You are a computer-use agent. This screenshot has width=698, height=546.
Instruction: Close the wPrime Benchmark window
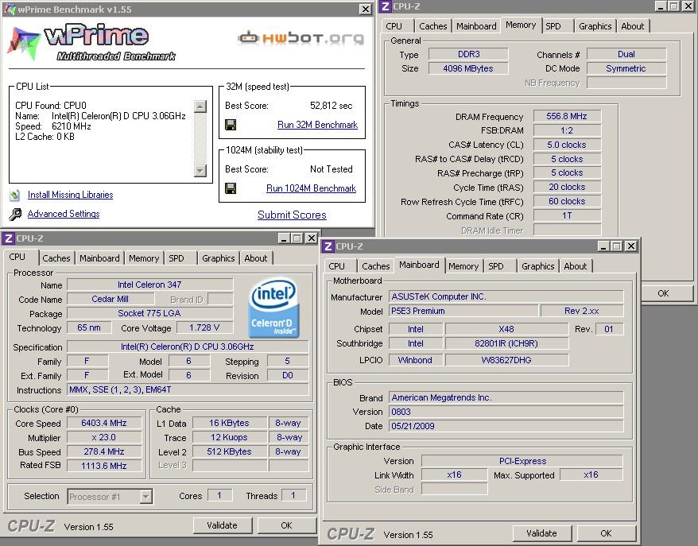tap(365, 10)
